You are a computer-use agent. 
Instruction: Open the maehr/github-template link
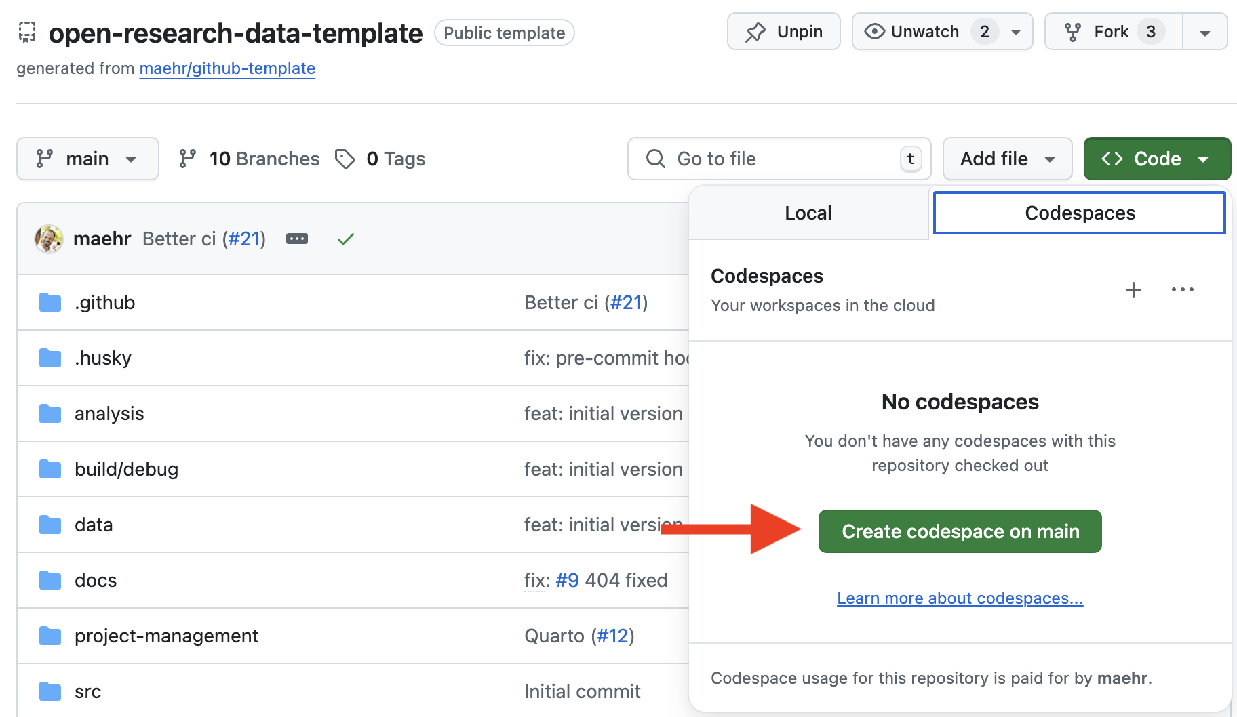pos(227,68)
